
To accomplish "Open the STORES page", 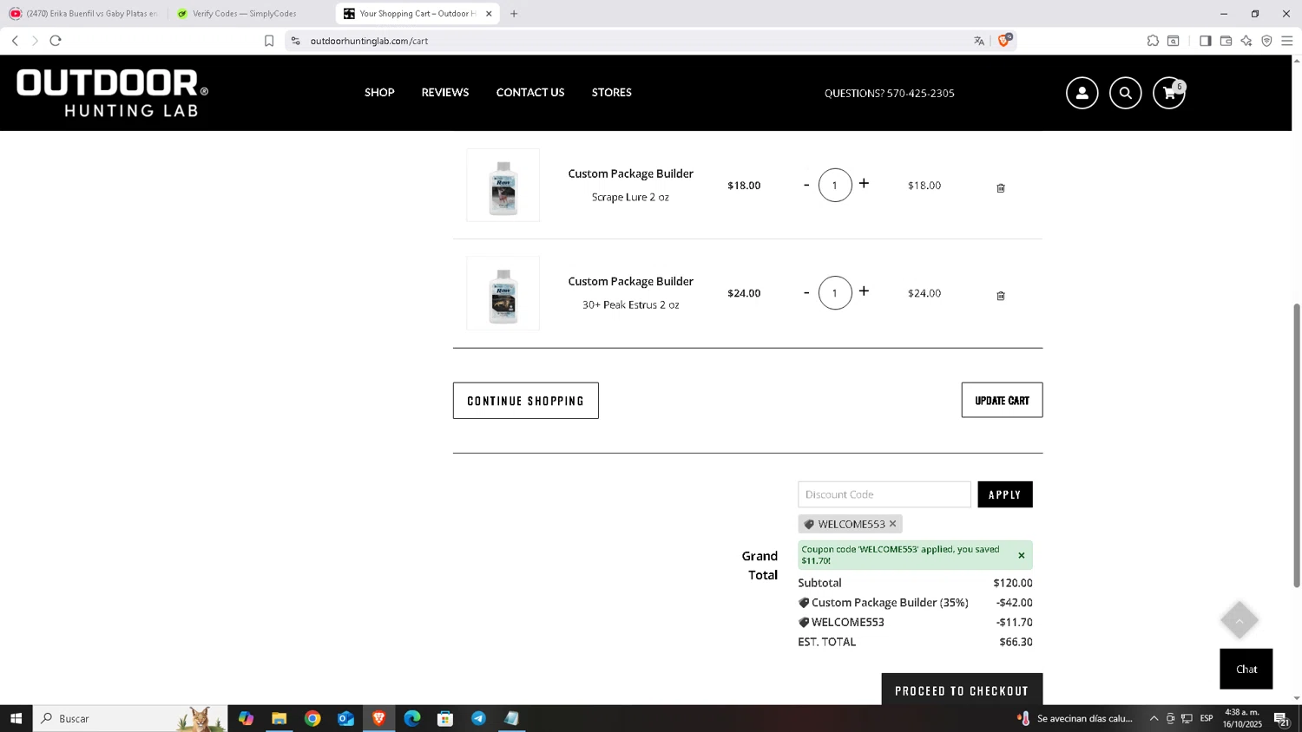I will (612, 93).
